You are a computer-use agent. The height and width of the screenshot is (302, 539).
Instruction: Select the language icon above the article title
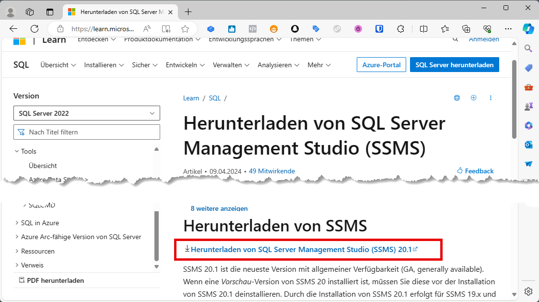[457, 97]
